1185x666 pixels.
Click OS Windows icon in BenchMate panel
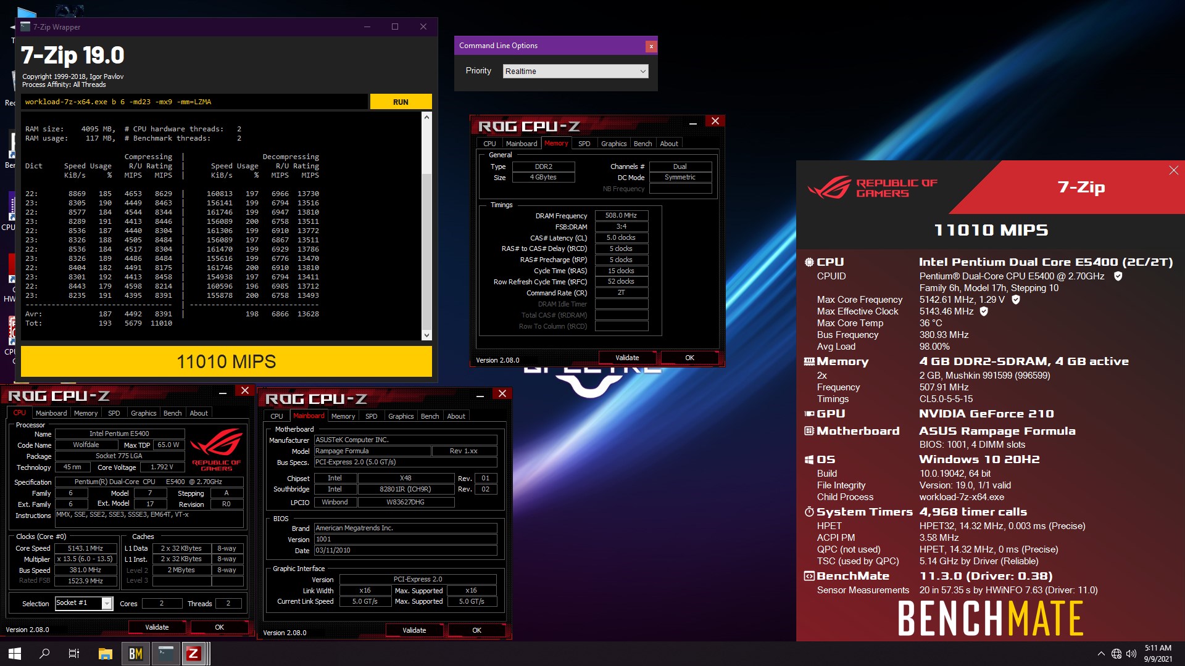[x=809, y=459]
